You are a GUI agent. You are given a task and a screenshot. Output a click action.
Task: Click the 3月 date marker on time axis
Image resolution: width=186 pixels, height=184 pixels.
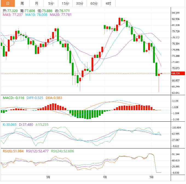[48, 177]
